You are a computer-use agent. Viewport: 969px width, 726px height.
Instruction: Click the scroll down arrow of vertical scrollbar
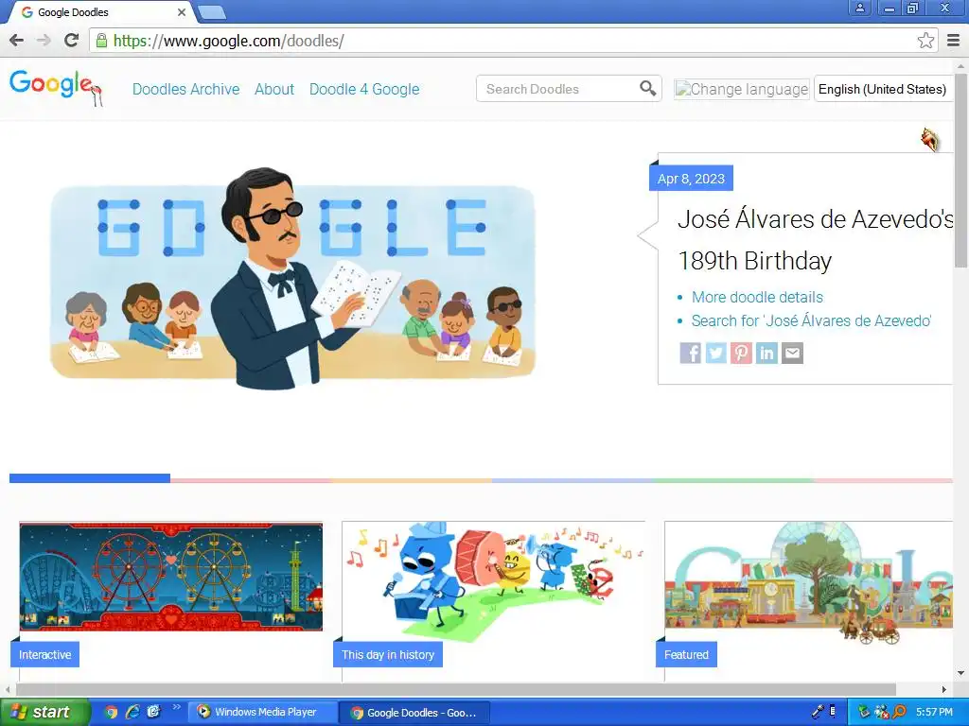click(x=961, y=673)
